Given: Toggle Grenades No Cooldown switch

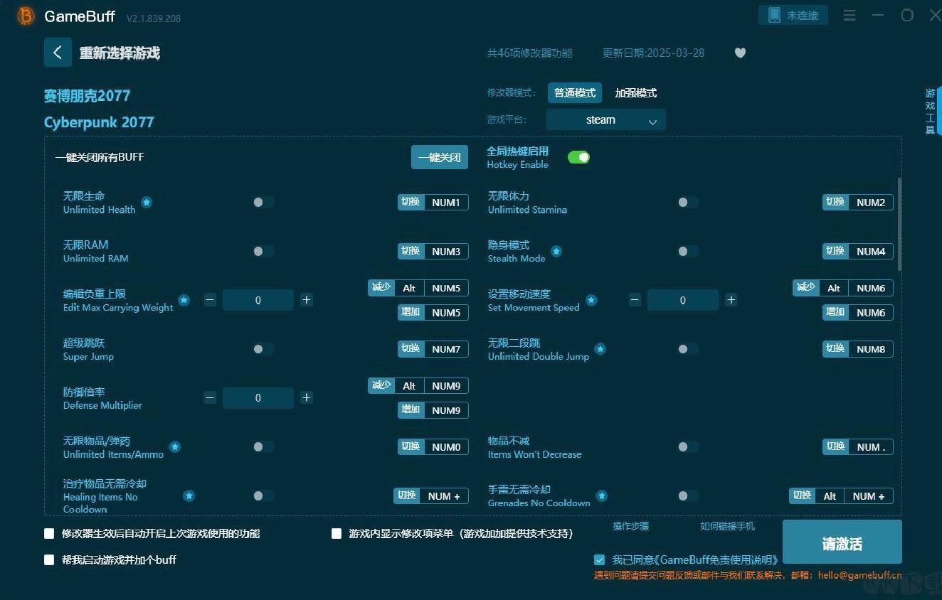Looking at the screenshot, I should (688, 495).
